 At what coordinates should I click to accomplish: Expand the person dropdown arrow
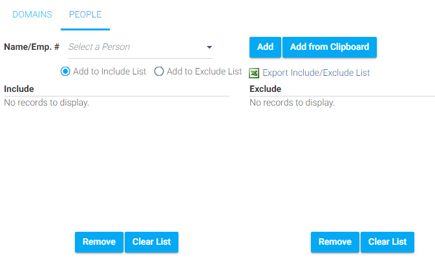tap(209, 47)
